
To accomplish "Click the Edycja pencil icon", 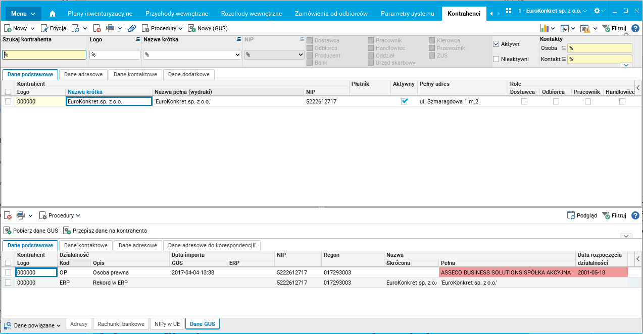I will click(x=44, y=28).
